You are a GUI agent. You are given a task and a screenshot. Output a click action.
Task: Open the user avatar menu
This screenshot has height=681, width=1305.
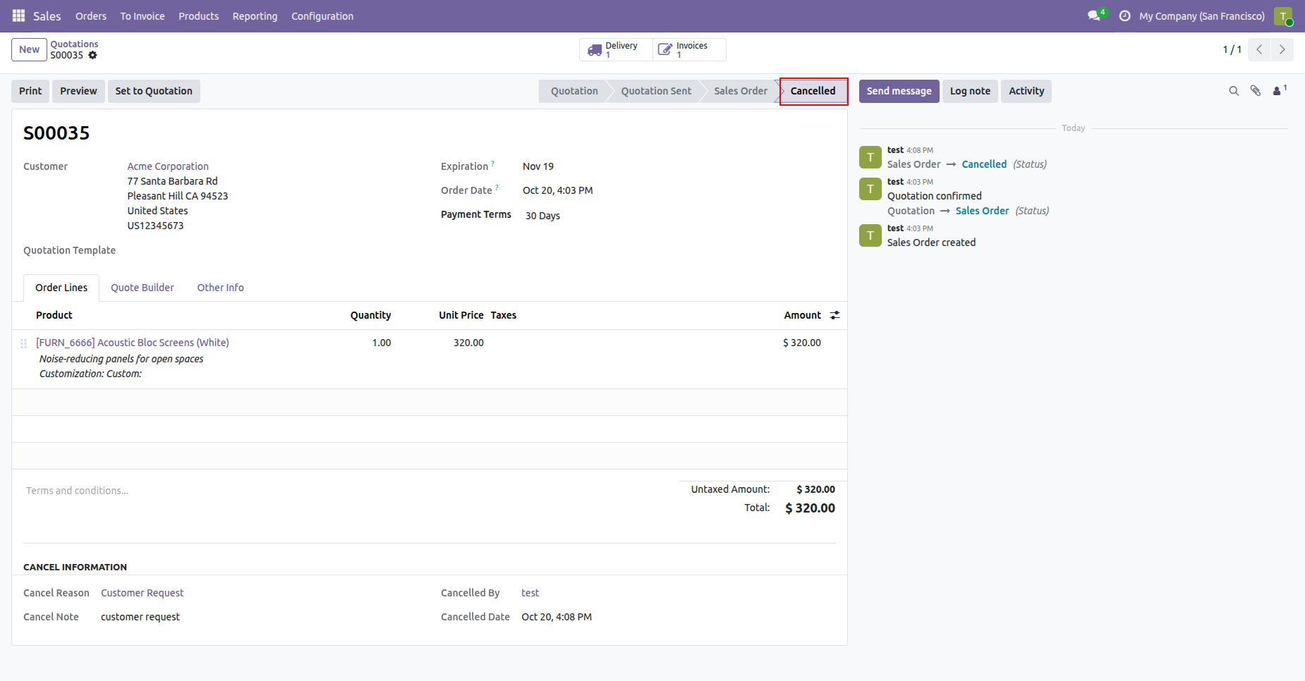pyautogui.click(x=1283, y=16)
